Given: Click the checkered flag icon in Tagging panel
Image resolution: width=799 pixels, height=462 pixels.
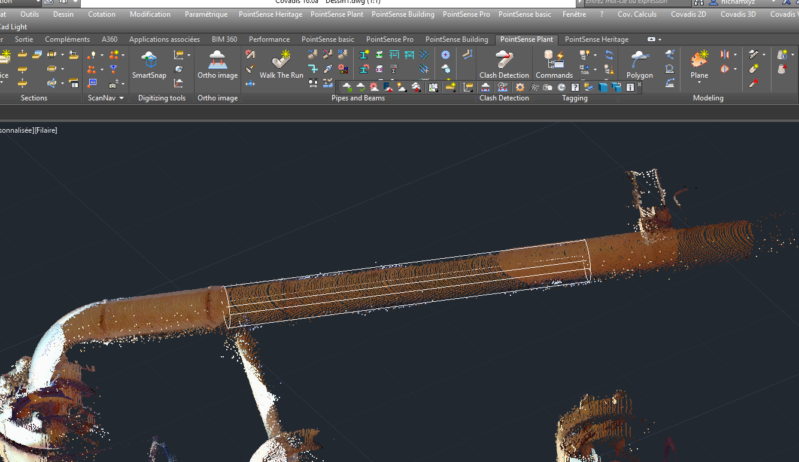Looking at the screenshot, I should pyautogui.click(x=534, y=87).
